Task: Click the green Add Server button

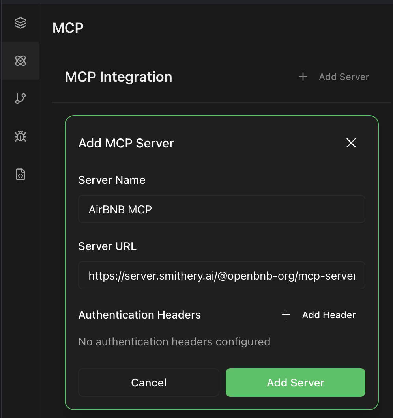Action: point(295,383)
